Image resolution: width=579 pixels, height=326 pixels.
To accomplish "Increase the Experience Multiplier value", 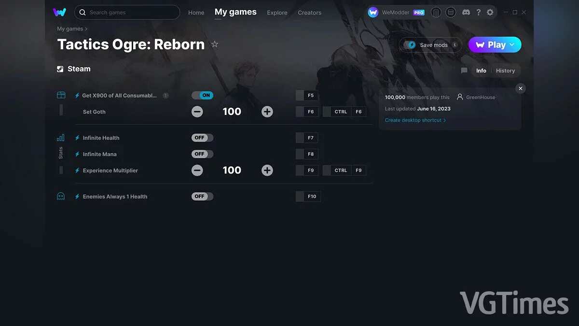I will point(267,170).
